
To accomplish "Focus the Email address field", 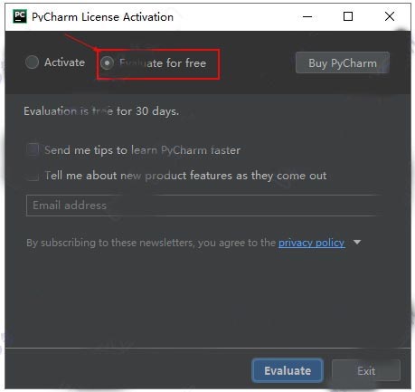I will click(203, 206).
